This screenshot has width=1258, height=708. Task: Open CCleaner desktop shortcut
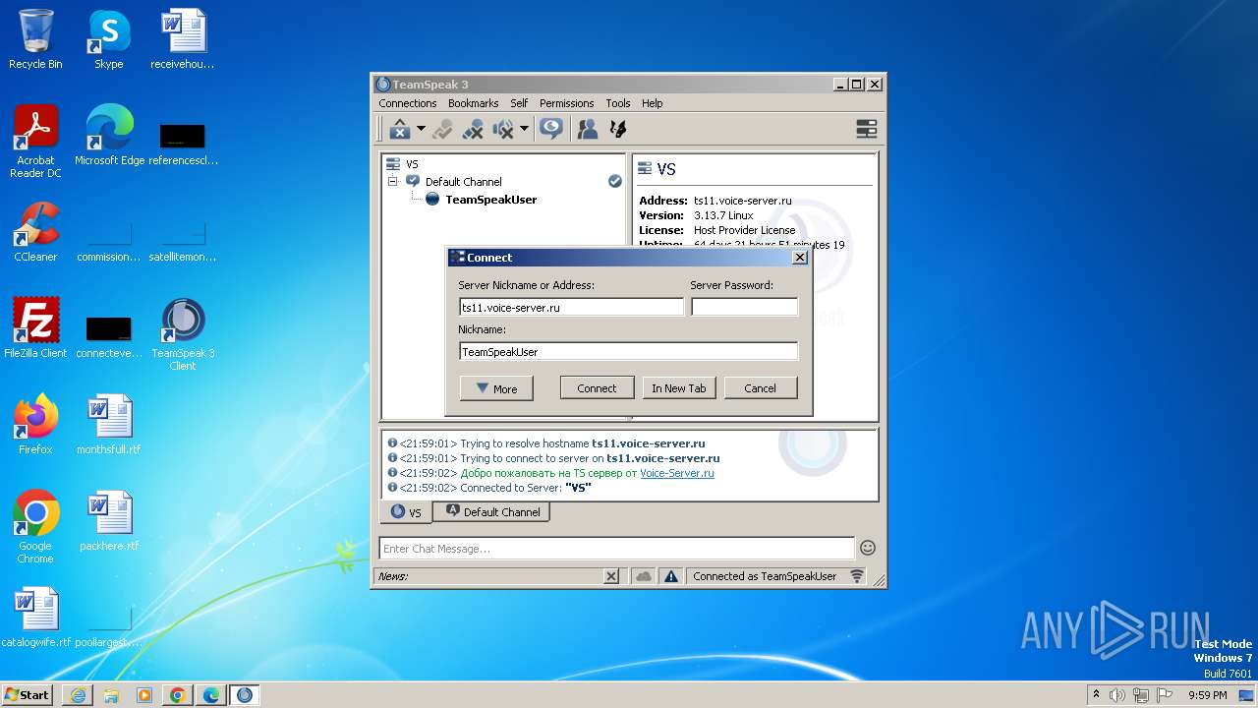pos(35,232)
